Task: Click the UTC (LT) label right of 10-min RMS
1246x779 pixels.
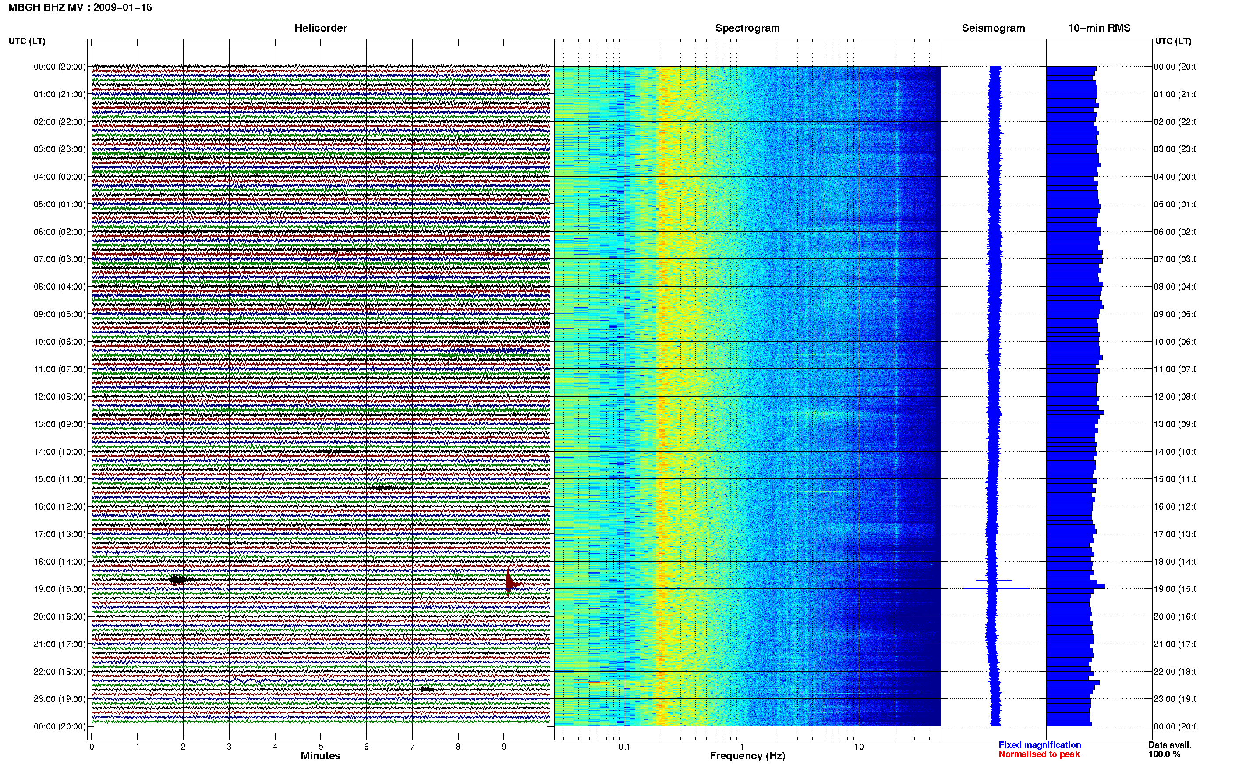Action: (x=1173, y=41)
